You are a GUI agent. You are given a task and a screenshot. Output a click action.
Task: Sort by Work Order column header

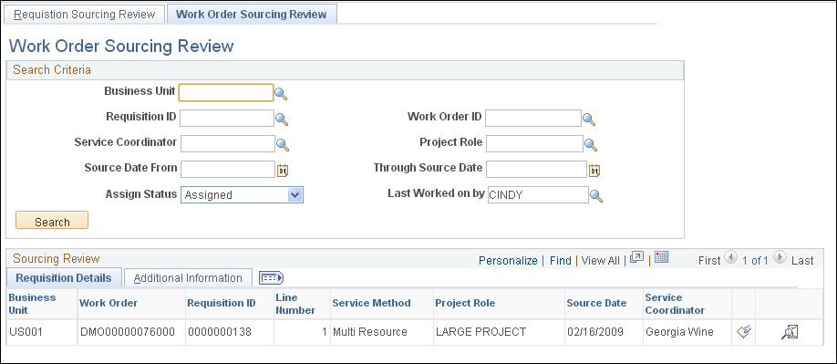coord(108,303)
